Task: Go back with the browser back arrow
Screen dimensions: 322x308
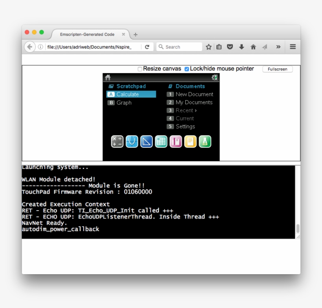Action: [x=30, y=47]
